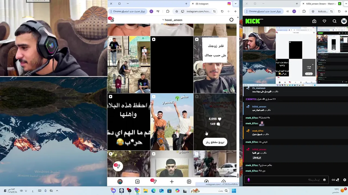Click the ترويج مقطع ريلز boost button
The width and height of the screenshot is (348, 195).
point(215,142)
